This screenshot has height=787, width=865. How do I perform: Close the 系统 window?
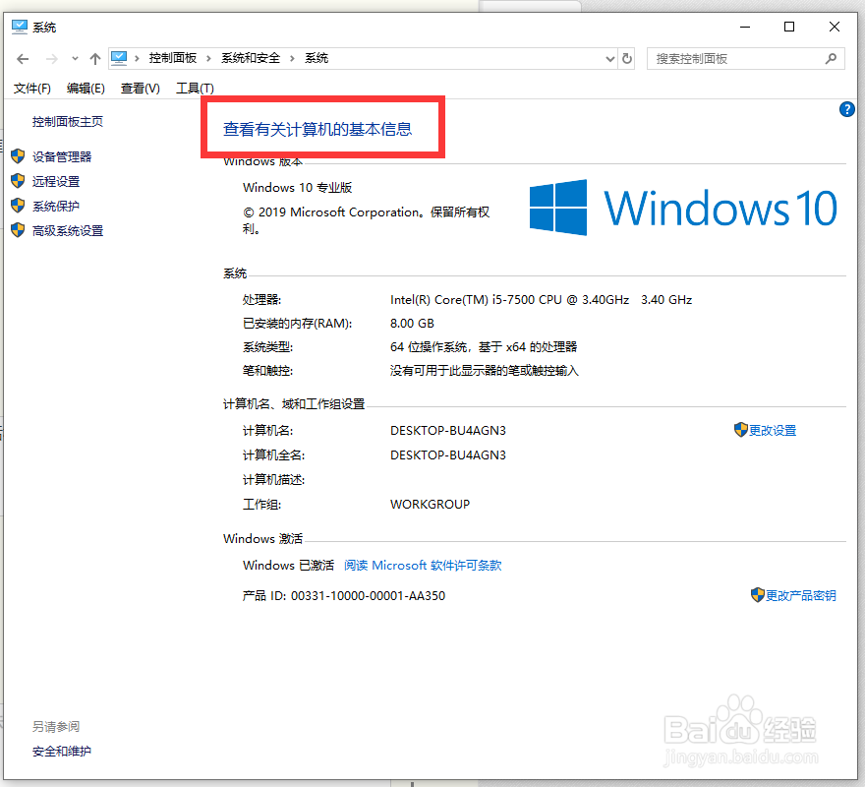(x=835, y=28)
